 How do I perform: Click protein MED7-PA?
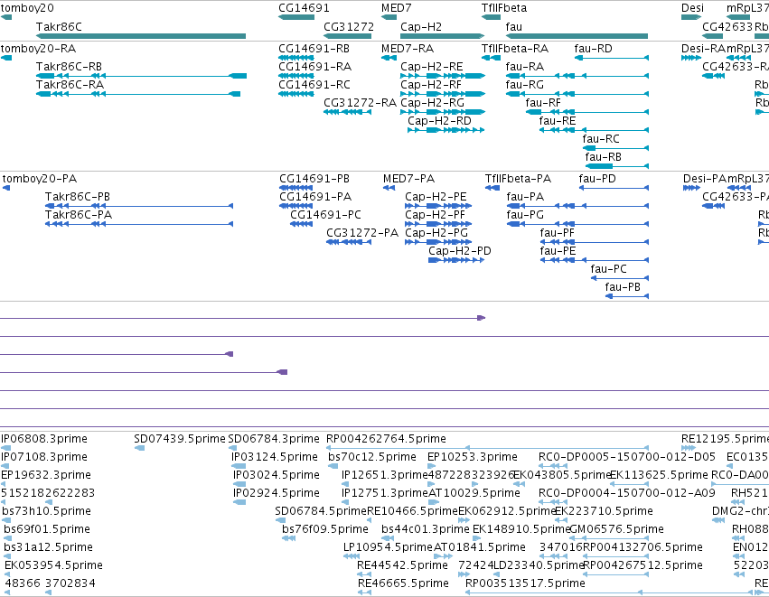389,188
